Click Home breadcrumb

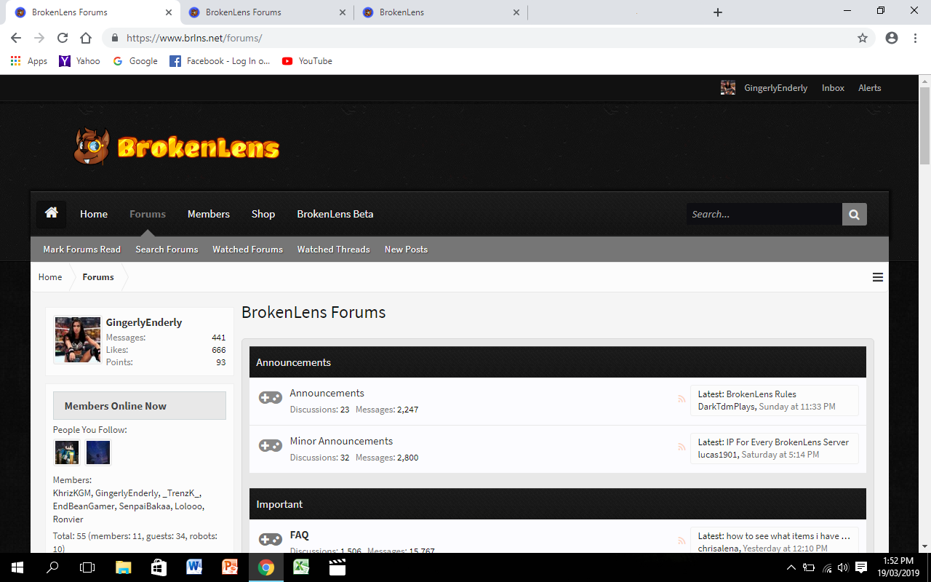point(50,277)
